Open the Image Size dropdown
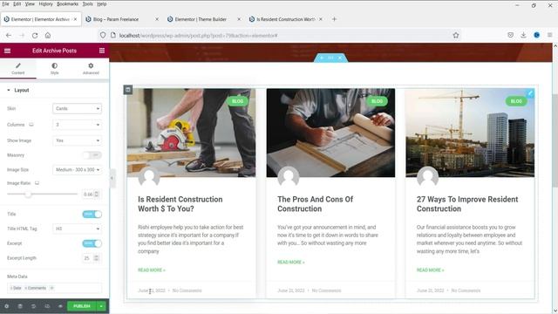The height and width of the screenshot is (314, 558). pos(77,170)
